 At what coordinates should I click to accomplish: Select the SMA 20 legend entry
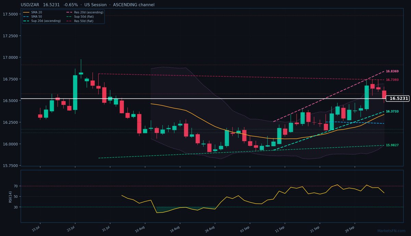click(33, 12)
